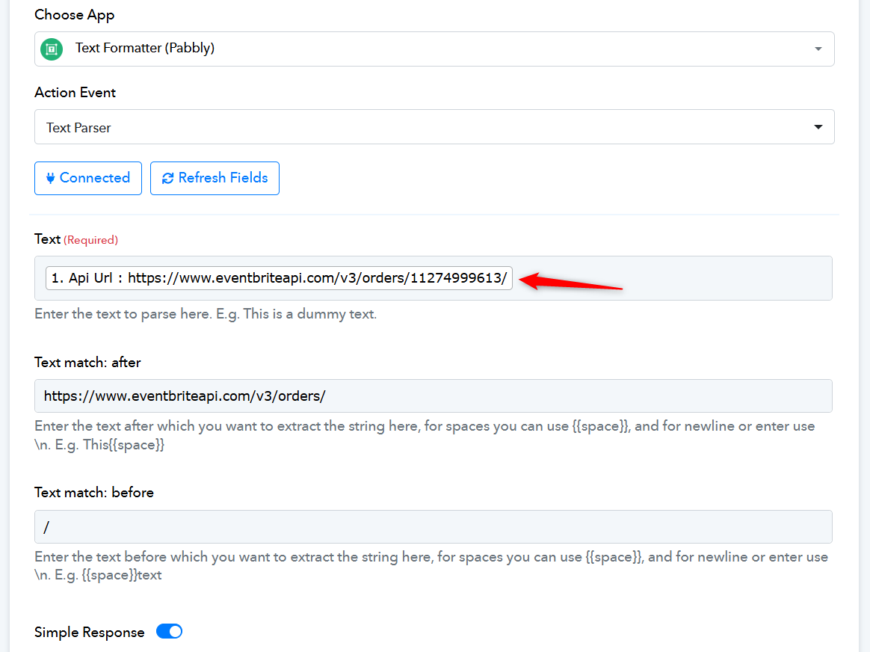Click help text about extracting string before match

pyautogui.click(x=431, y=566)
